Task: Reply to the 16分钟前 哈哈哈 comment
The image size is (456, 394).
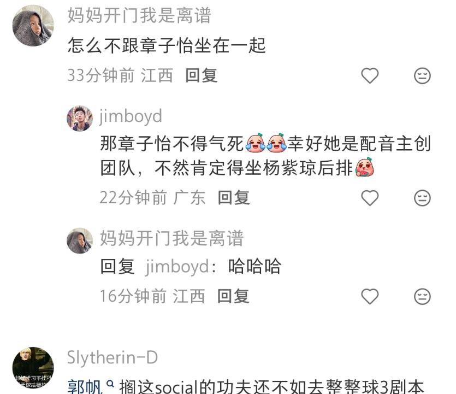Action: pyautogui.click(x=234, y=296)
